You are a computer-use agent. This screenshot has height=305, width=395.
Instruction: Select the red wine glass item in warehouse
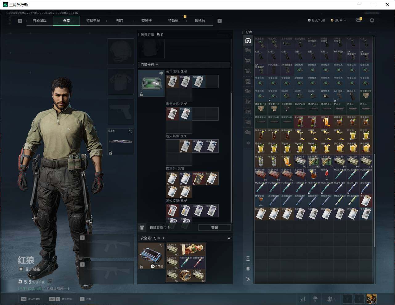(327, 174)
